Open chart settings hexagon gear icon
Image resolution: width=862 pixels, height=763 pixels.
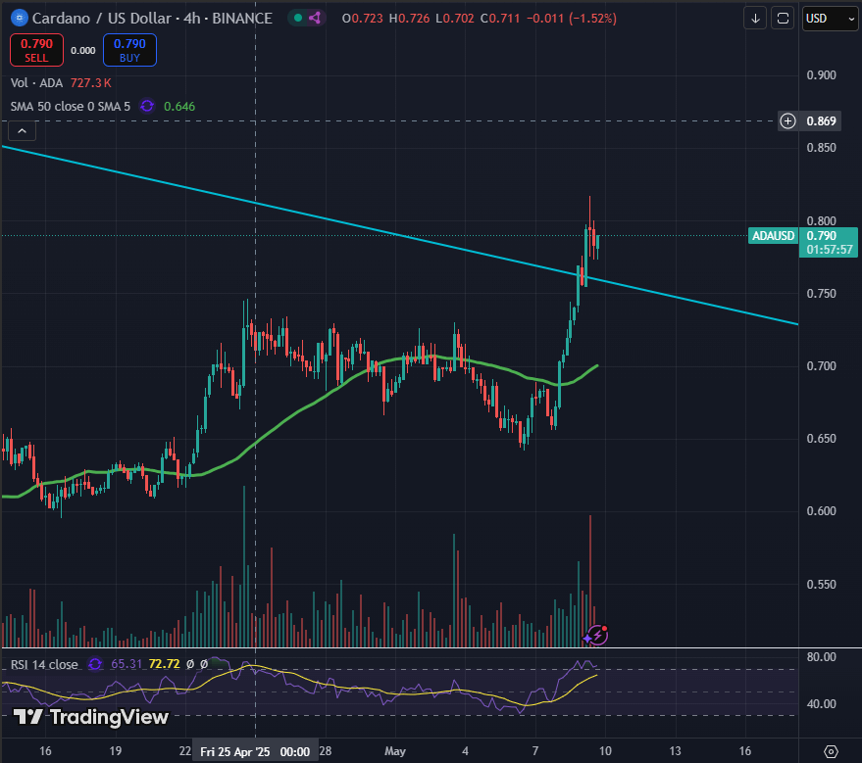[831, 751]
